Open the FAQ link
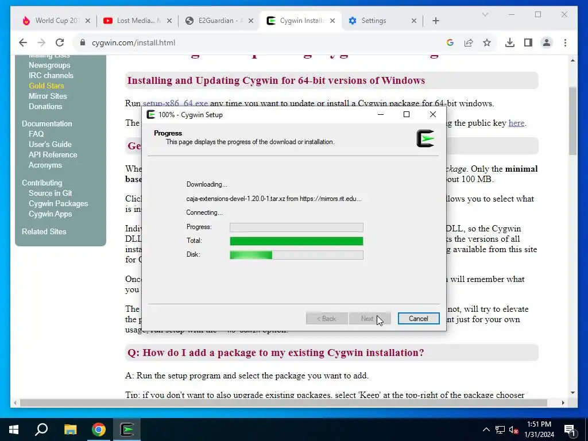Image resolution: width=588 pixels, height=441 pixels. [36, 134]
